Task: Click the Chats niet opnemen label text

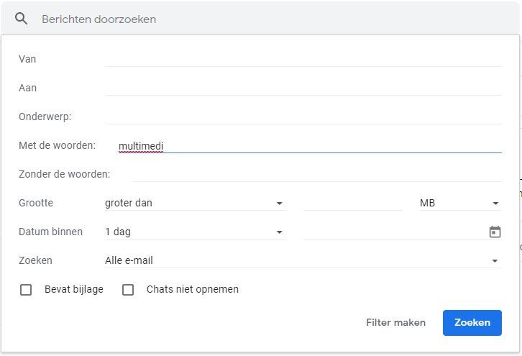Action: tap(193, 289)
